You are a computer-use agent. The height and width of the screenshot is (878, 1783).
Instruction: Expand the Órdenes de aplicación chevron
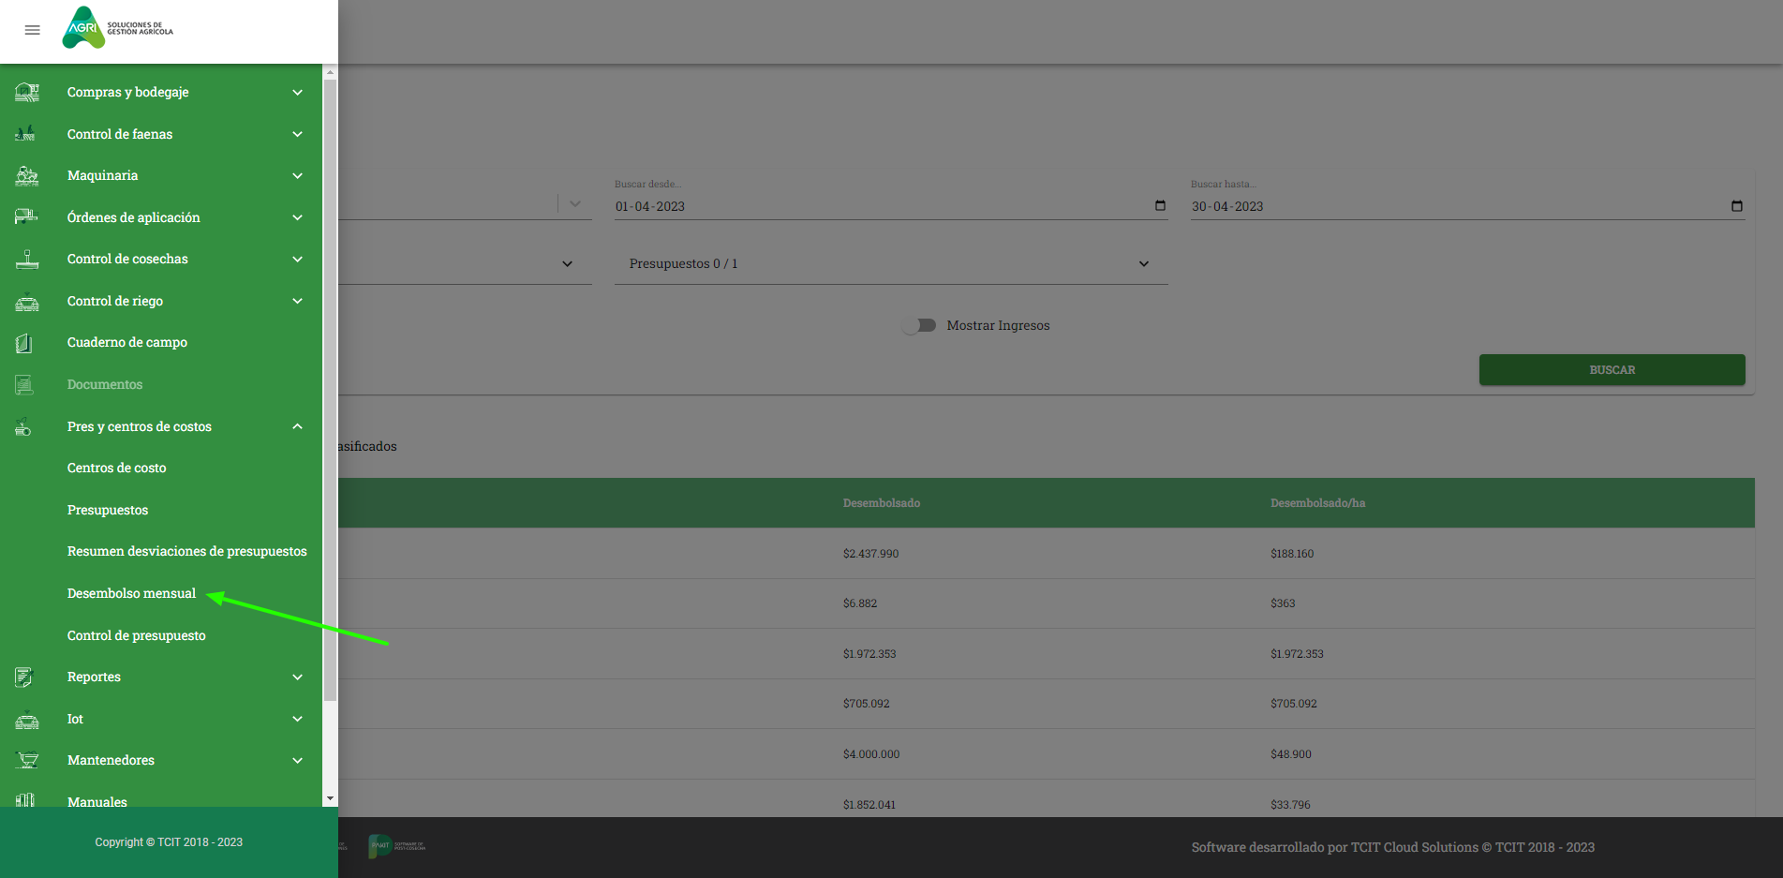(x=297, y=217)
